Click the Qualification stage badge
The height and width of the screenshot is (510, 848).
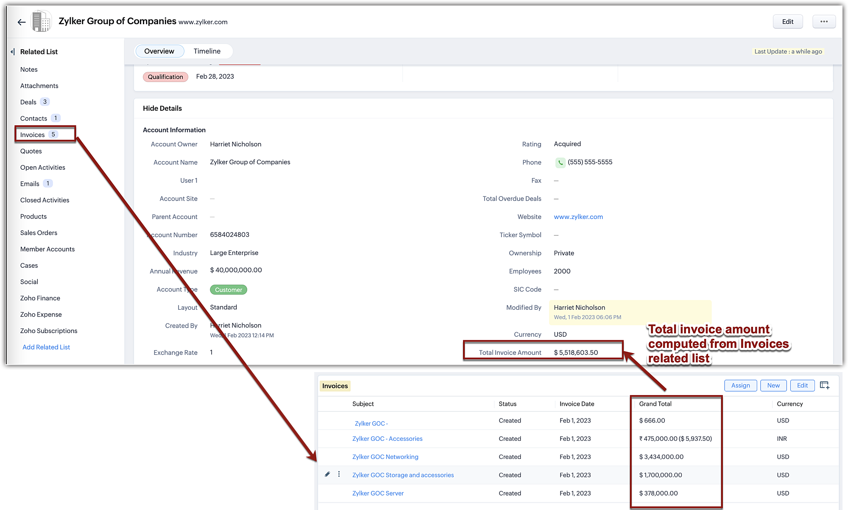[165, 77]
